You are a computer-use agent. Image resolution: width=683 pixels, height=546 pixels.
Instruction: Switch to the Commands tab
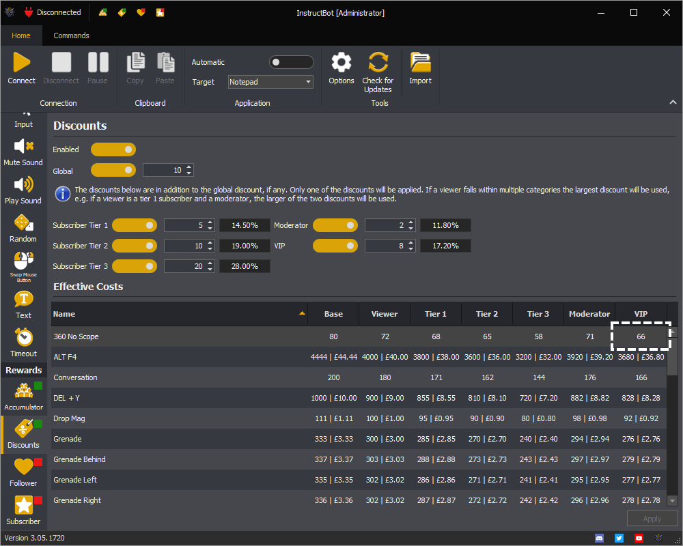pos(71,35)
